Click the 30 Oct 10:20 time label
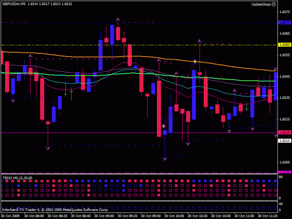292x219 pixels. tap(198, 216)
